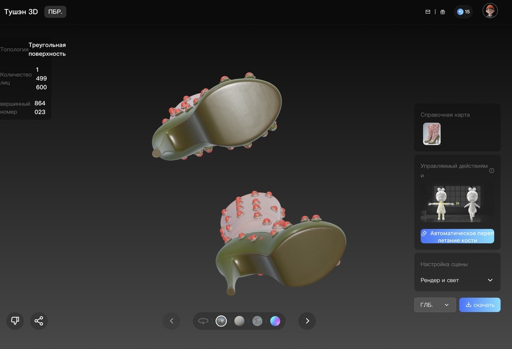Screen dimensions: 512x349
Task: Click the ПБР. tab label
Action: click(x=55, y=11)
